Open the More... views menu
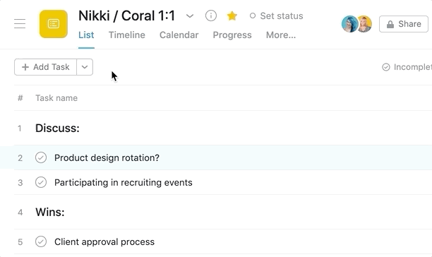 (x=281, y=35)
